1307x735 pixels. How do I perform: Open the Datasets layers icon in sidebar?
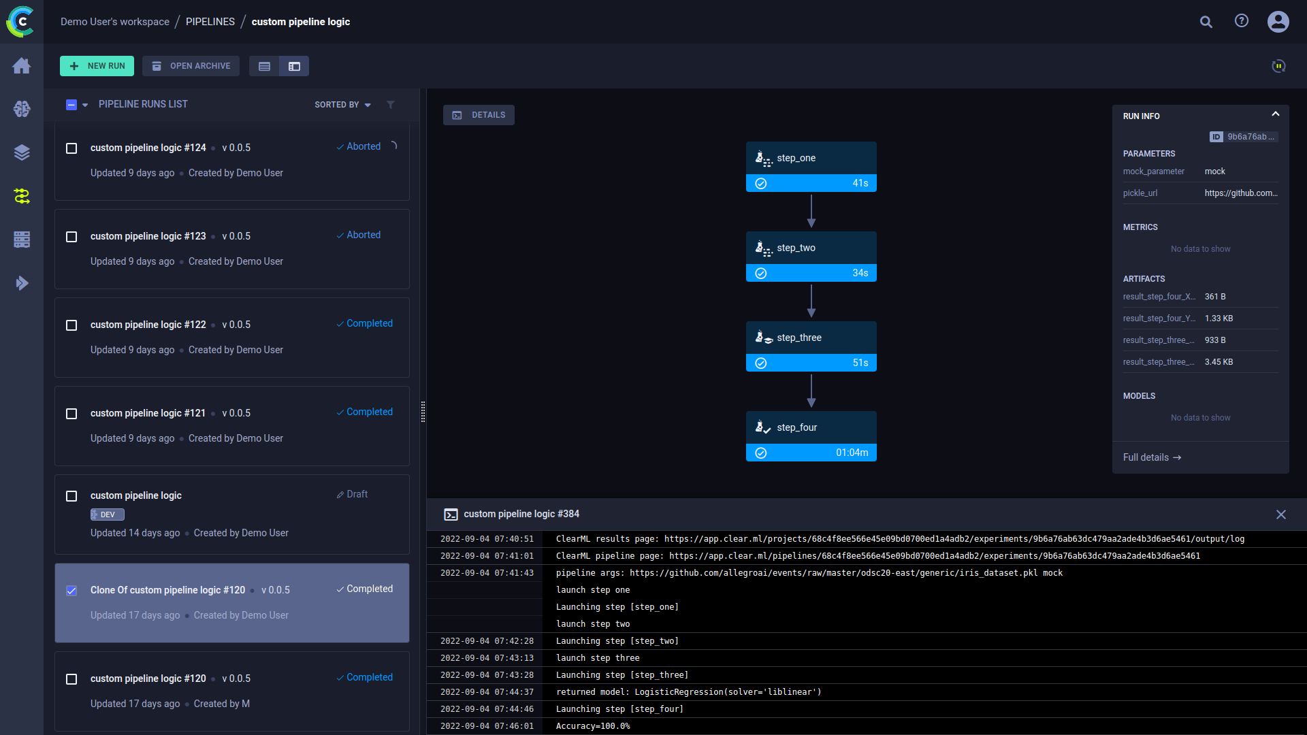(22, 152)
